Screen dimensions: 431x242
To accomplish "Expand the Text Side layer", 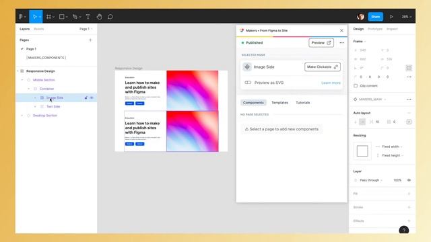I will (35, 106).
